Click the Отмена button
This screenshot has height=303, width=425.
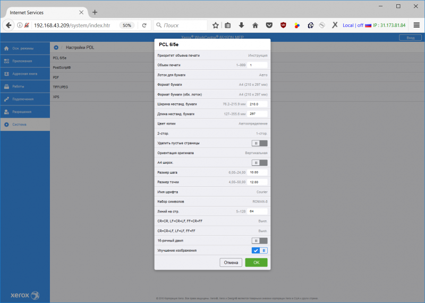[231, 262]
